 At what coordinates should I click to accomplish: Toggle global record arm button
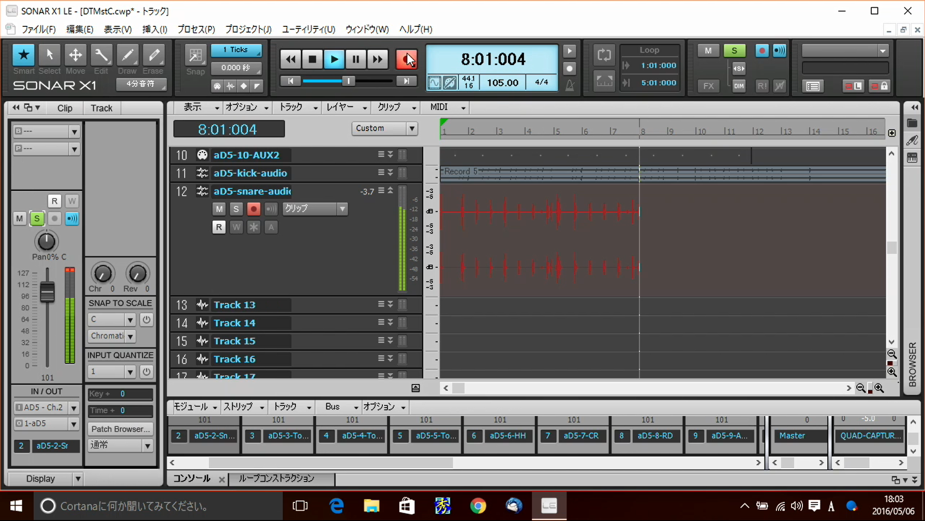pos(762,51)
